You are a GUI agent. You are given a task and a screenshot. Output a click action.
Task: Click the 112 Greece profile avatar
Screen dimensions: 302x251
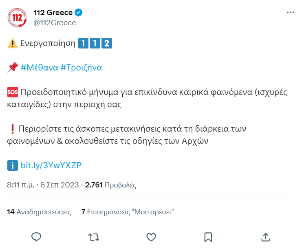pyautogui.click(x=18, y=18)
